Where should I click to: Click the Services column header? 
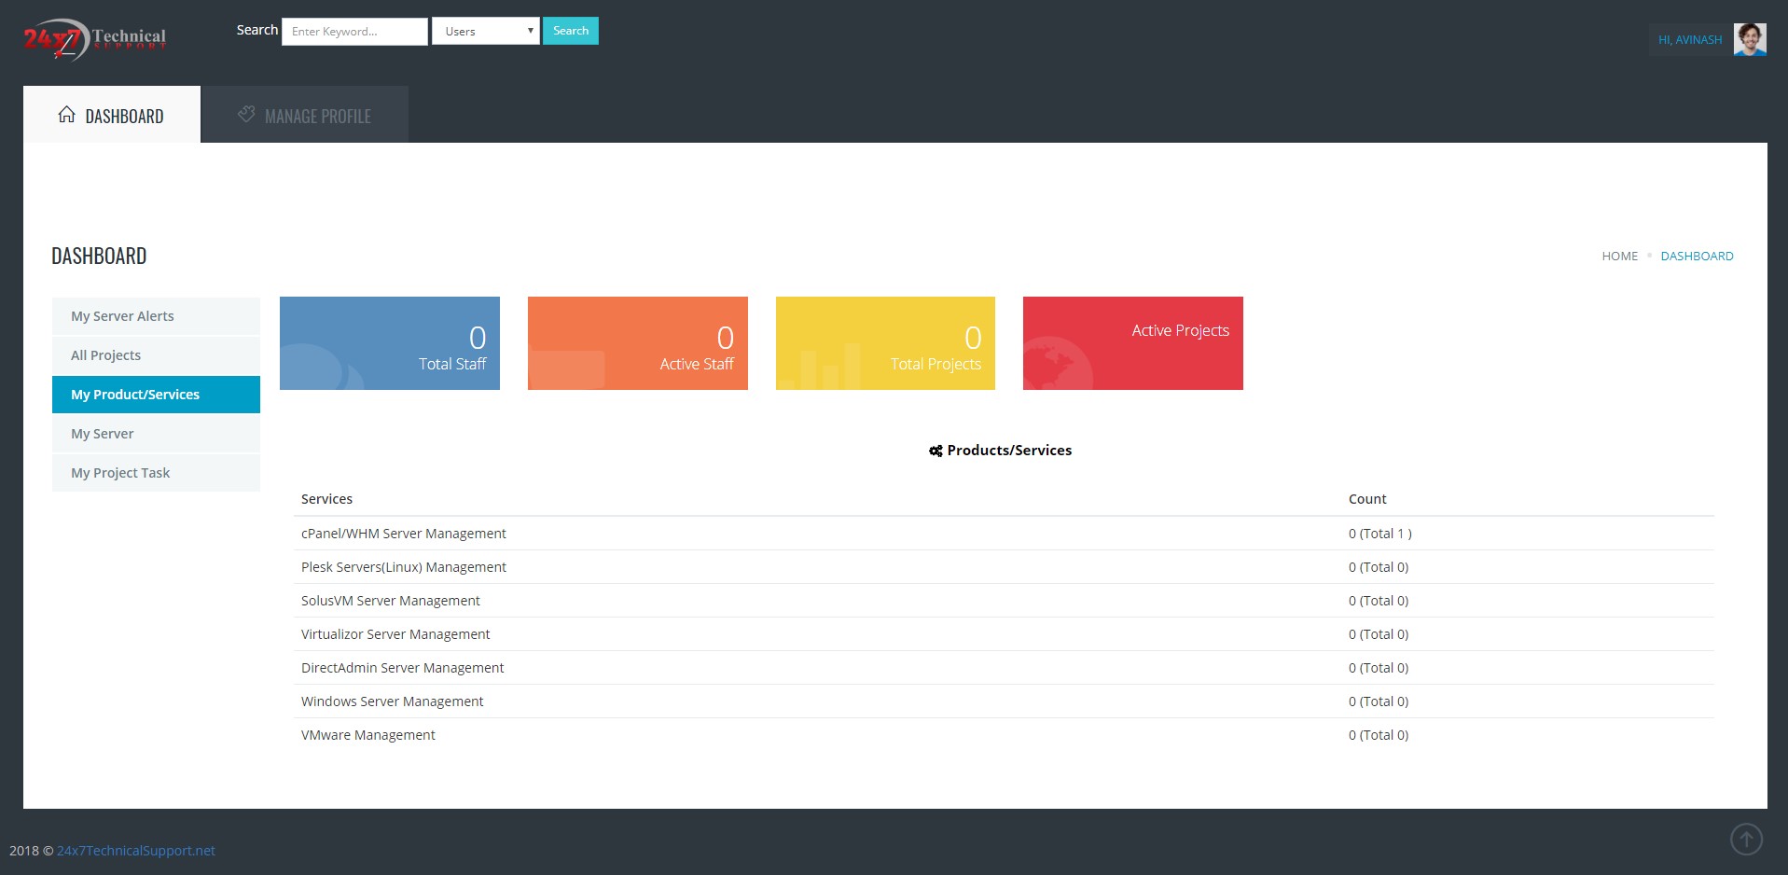[x=326, y=499]
